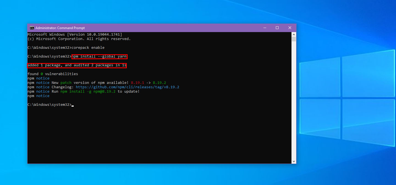Click the highlighted 'npm install --global yarn' command
396x185 pixels.
(x=99, y=56)
